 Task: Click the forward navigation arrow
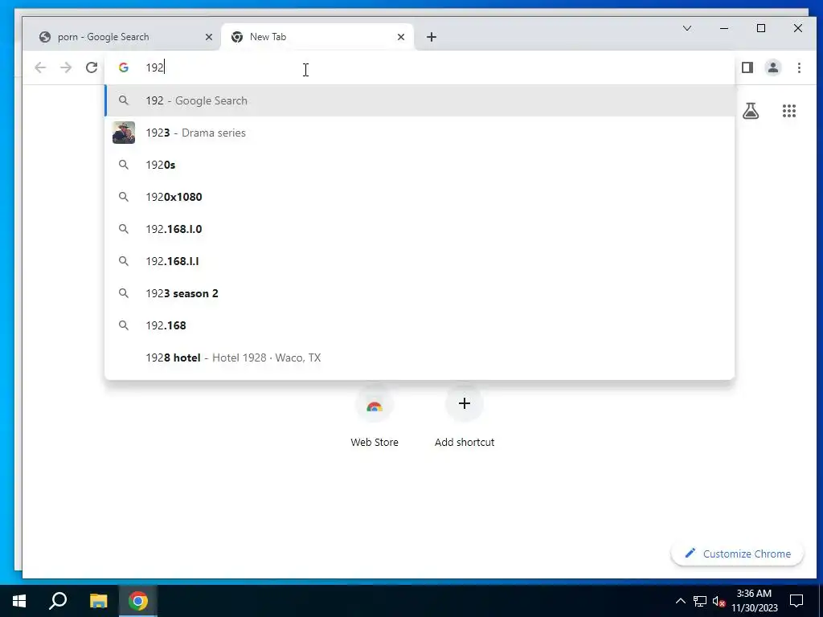(x=66, y=67)
